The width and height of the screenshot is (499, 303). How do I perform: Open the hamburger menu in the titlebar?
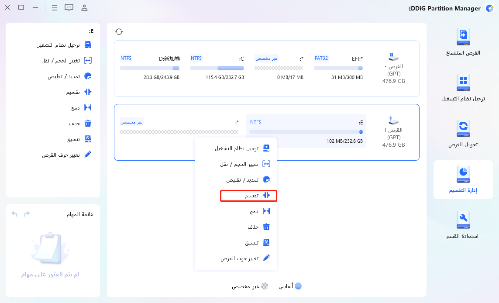click(54, 7)
